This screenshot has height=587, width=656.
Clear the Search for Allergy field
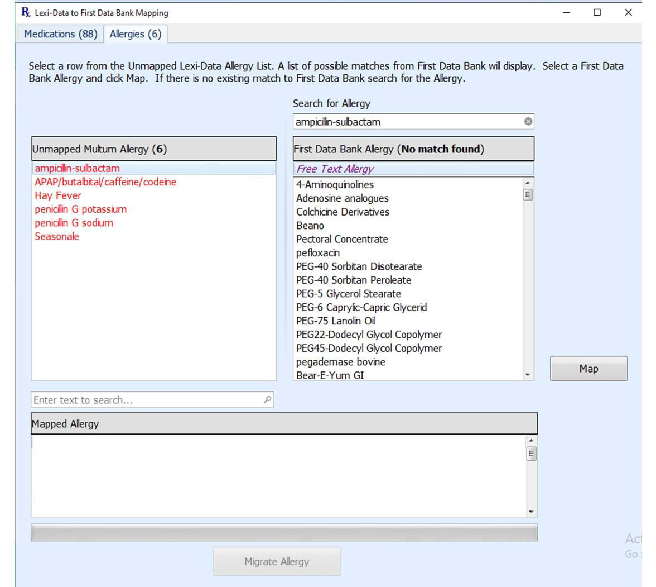528,122
